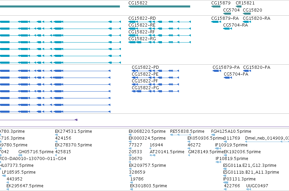The width and height of the screenshot is (289, 191).
Task: Select EST IP10819.5prime
Action: (232, 159)
